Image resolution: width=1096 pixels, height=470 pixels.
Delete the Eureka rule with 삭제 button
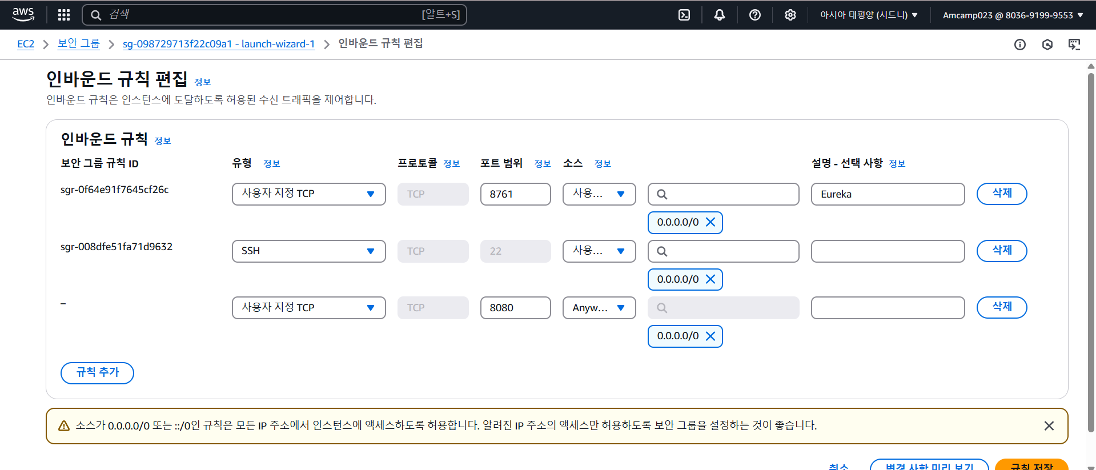1002,194
